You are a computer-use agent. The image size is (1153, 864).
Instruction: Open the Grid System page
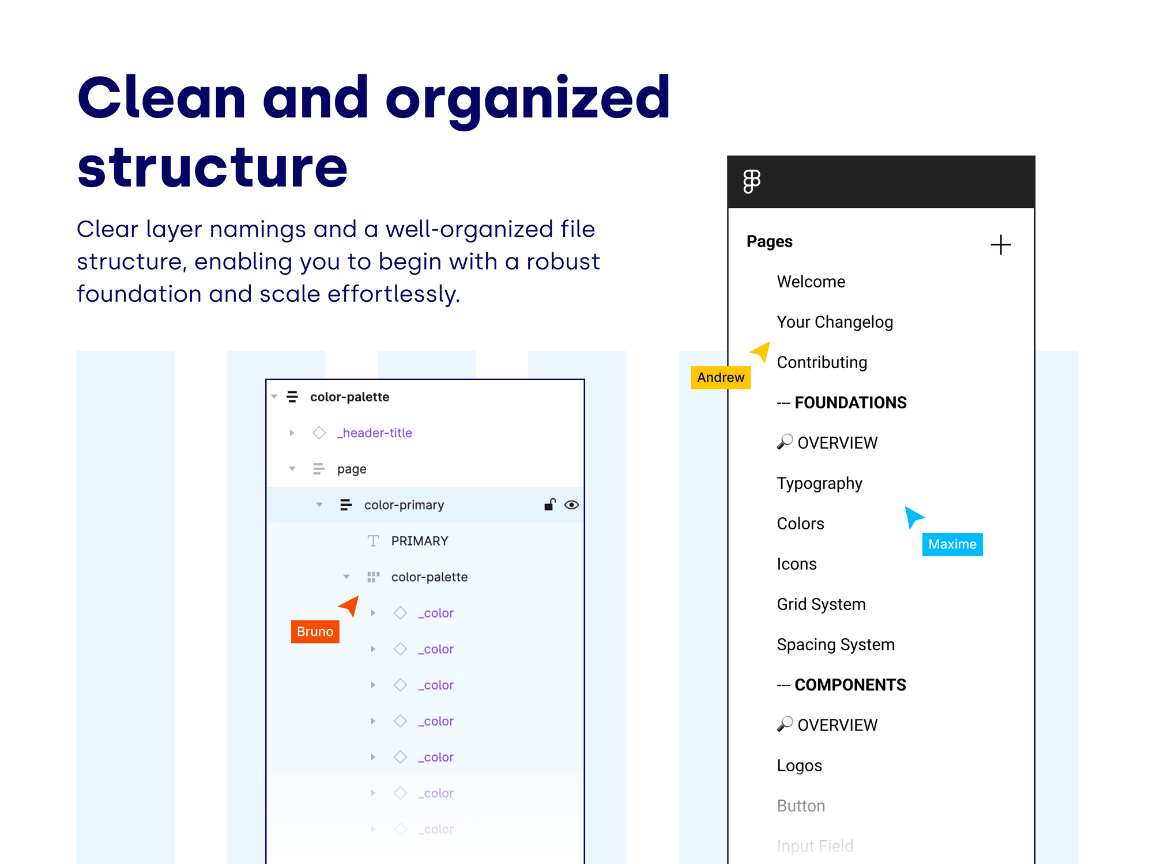[x=821, y=604]
